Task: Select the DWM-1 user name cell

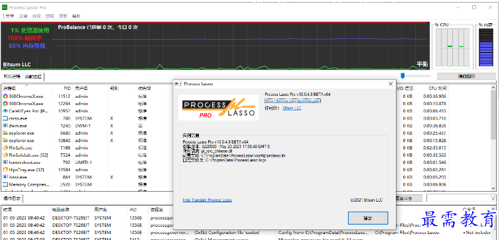Action: (84, 126)
